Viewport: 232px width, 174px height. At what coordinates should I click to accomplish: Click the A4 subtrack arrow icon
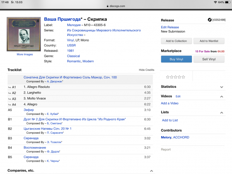(x=10, y=105)
